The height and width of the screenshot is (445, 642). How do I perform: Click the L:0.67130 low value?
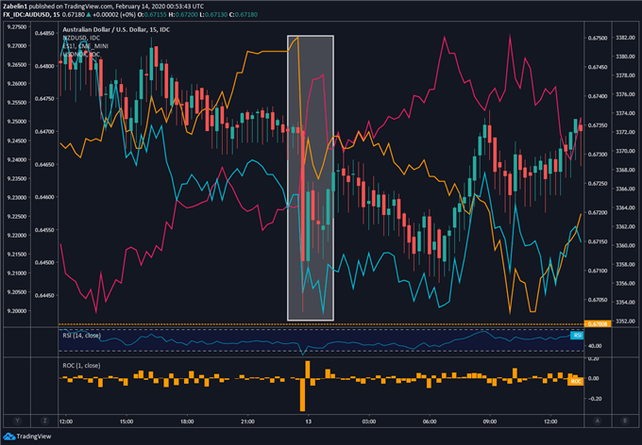pyautogui.click(x=213, y=15)
